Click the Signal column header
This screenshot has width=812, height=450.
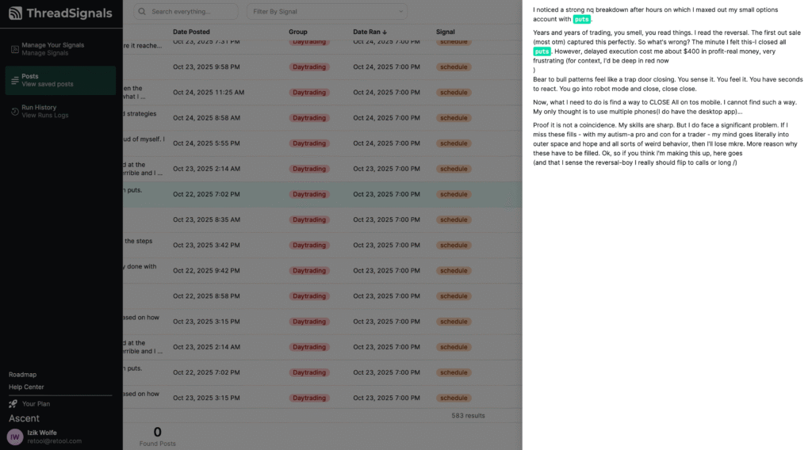click(x=446, y=32)
